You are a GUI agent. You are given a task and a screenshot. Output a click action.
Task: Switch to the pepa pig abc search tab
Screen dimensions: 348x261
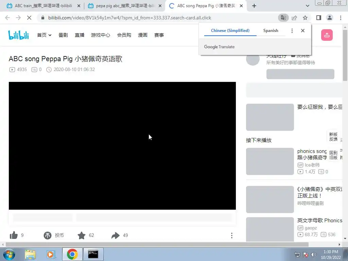click(125, 6)
